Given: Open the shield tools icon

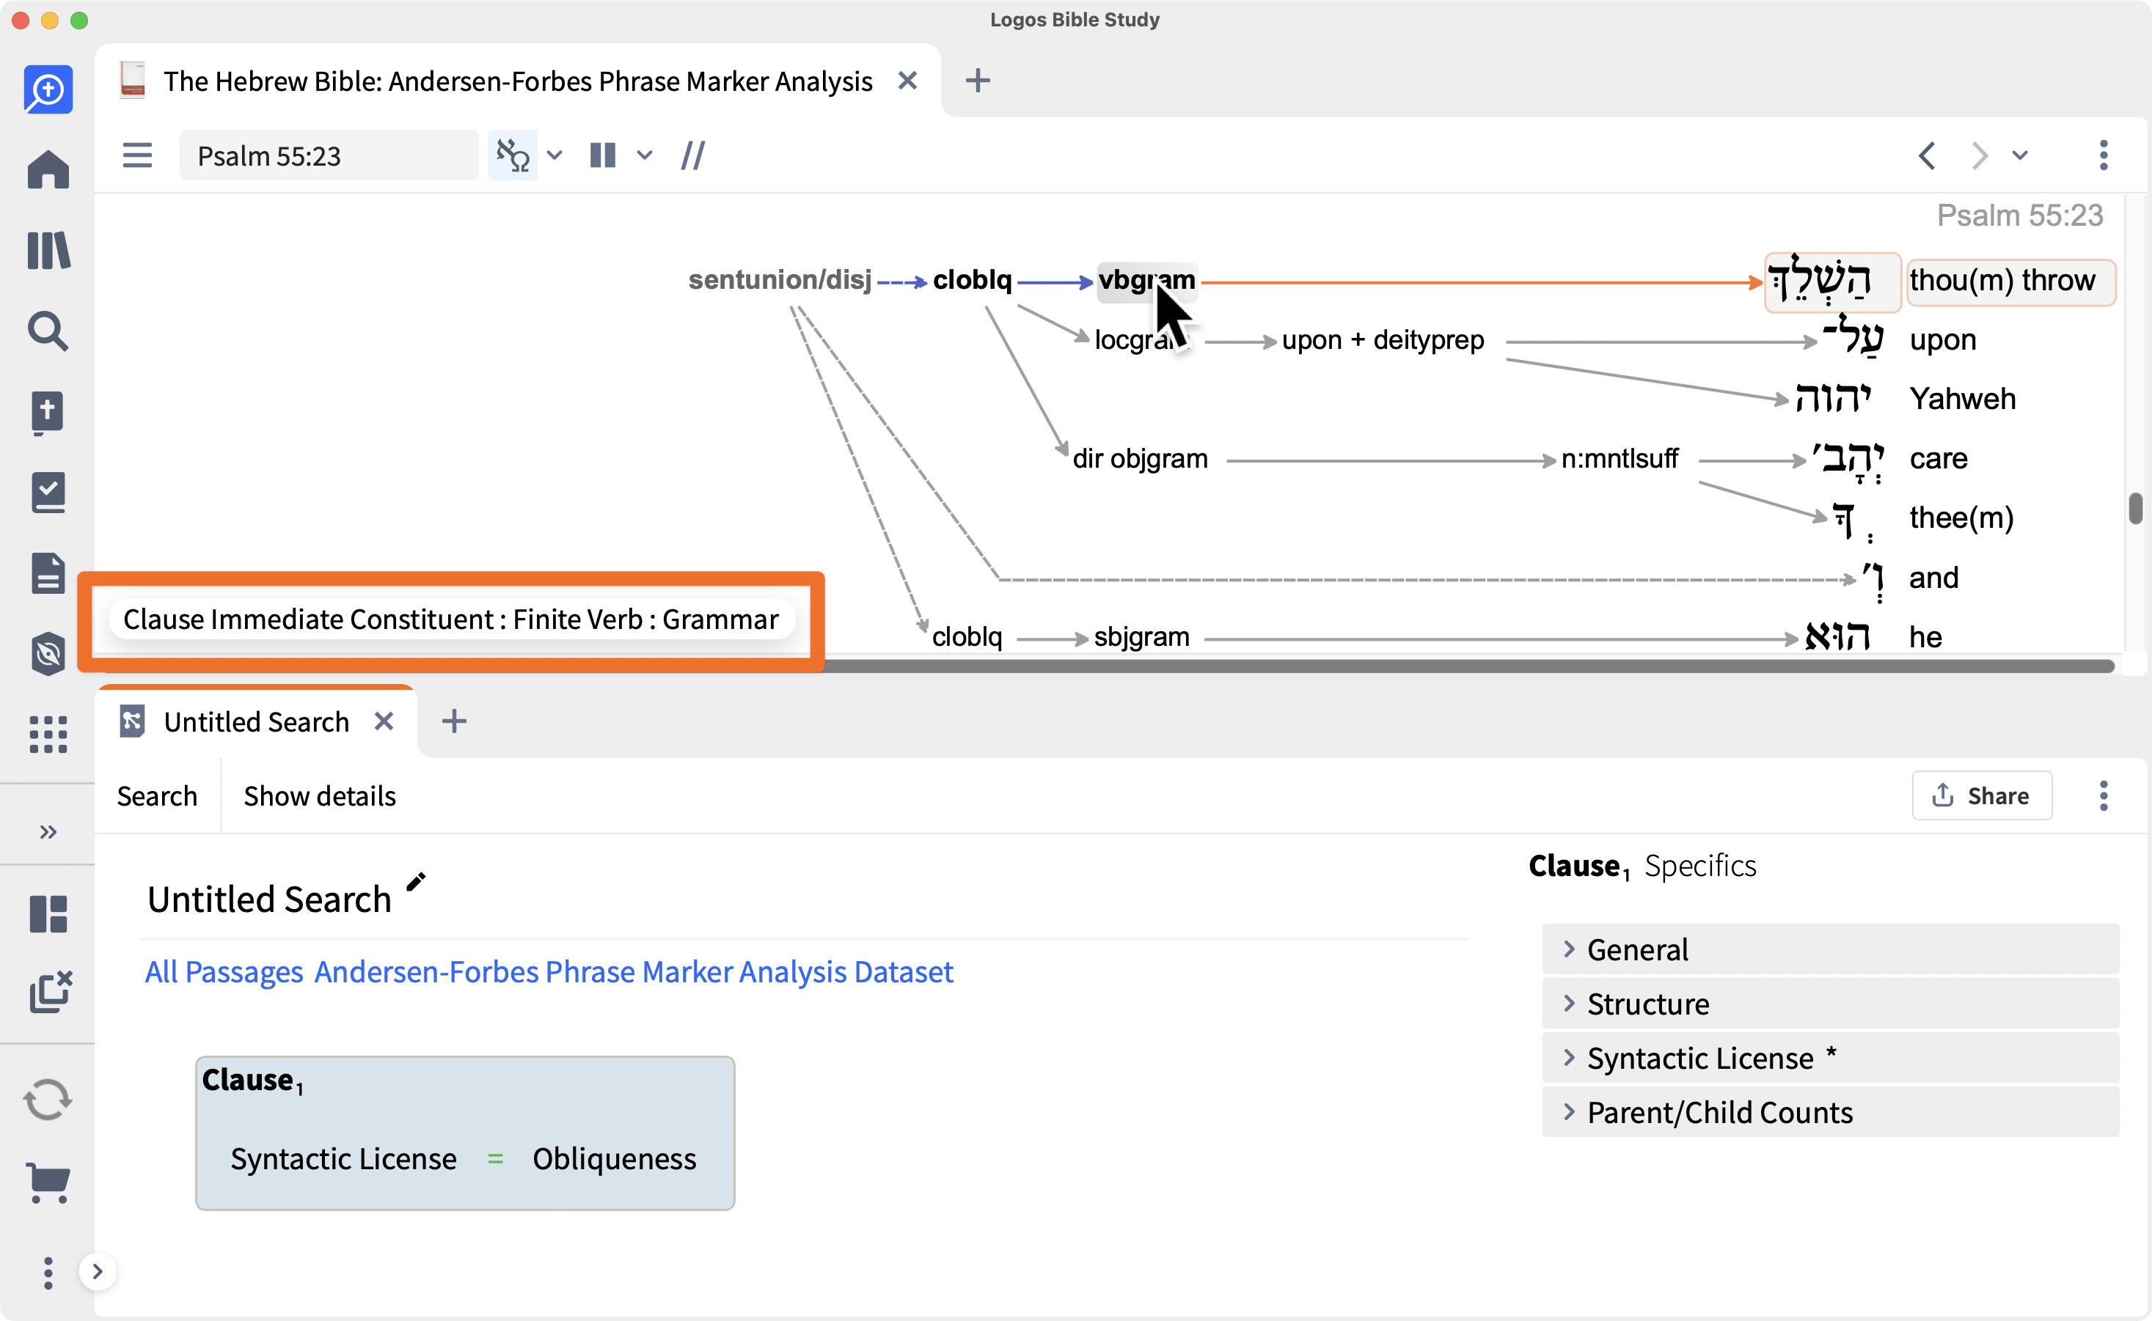Looking at the screenshot, I should click(x=48, y=653).
